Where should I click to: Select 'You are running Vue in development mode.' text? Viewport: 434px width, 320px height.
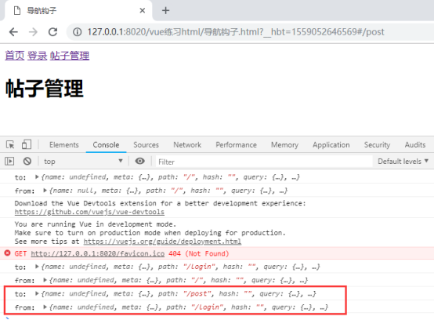96,224
